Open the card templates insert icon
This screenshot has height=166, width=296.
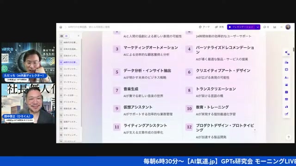[286, 62]
